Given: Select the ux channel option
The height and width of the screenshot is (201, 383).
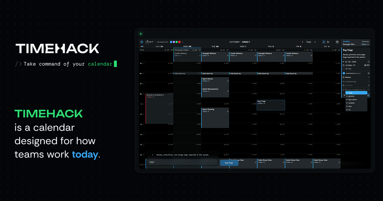Looking at the screenshot, I should point(356,110).
